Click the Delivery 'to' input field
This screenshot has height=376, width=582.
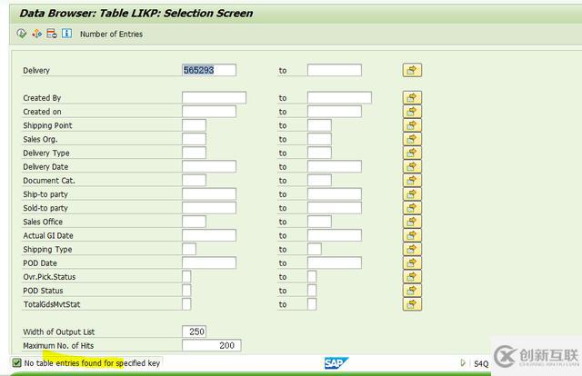point(335,70)
